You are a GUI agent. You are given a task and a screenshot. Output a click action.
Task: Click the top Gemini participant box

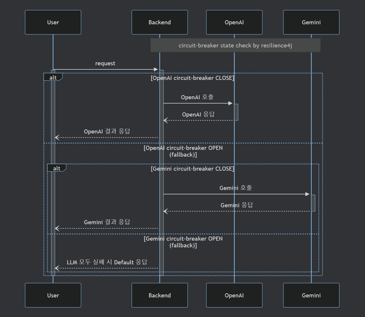(x=311, y=22)
